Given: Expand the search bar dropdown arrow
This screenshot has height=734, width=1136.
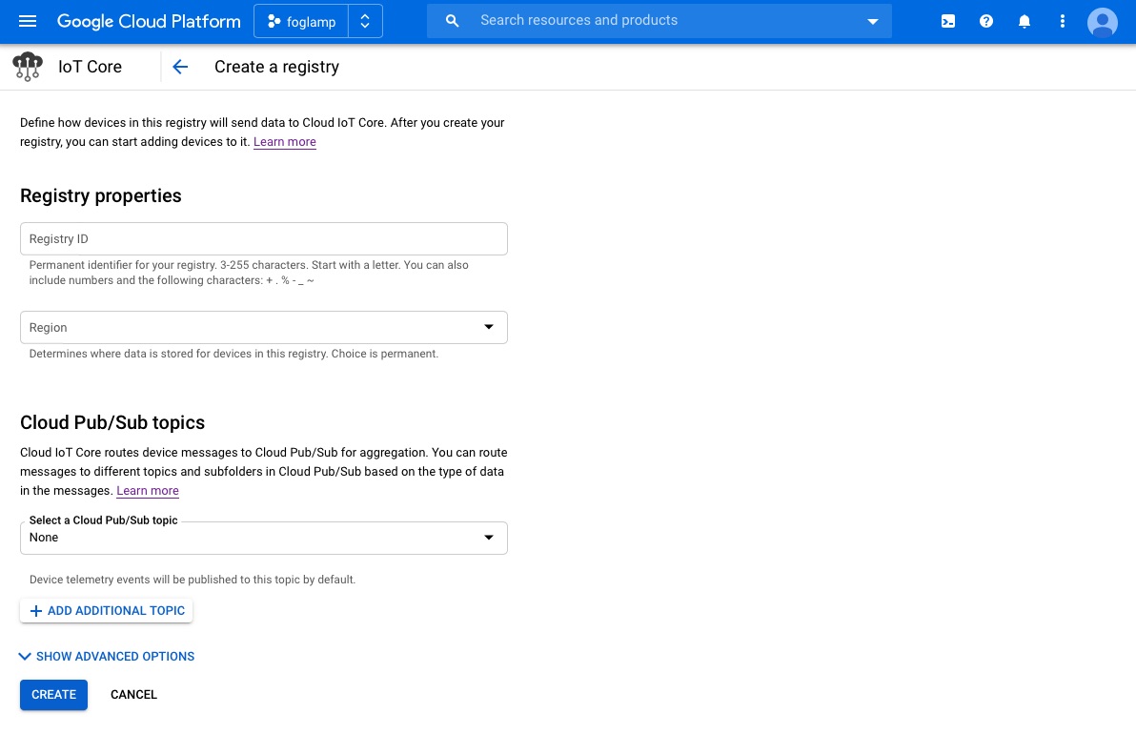Looking at the screenshot, I should [x=872, y=21].
